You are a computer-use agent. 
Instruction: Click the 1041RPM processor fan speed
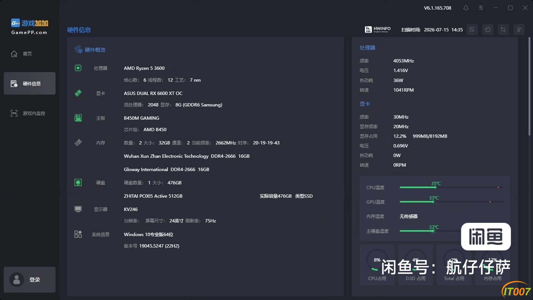[x=403, y=90]
